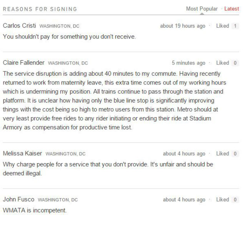
Task: Open John Fusco's profile name
Action: (18, 199)
